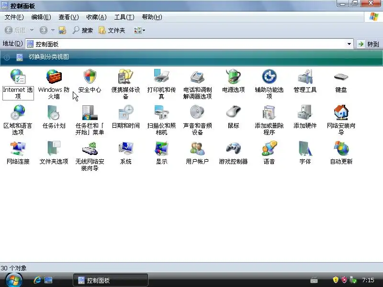Expand the forward history dropdown arrow
The width and height of the screenshot is (383, 287).
tap(53, 30)
